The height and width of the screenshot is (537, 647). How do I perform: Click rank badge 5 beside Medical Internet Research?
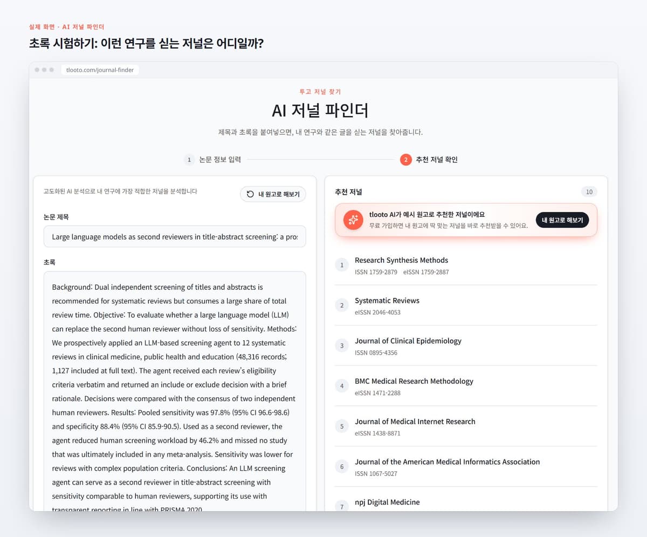[342, 426]
